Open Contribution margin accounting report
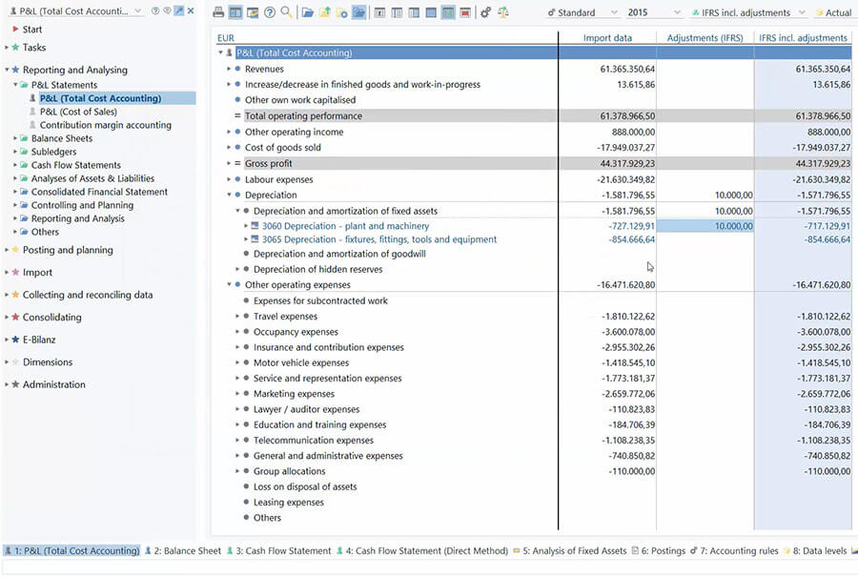858x577 pixels. (x=105, y=125)
